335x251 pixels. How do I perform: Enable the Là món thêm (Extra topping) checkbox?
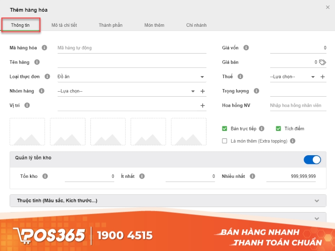point(225,141)
